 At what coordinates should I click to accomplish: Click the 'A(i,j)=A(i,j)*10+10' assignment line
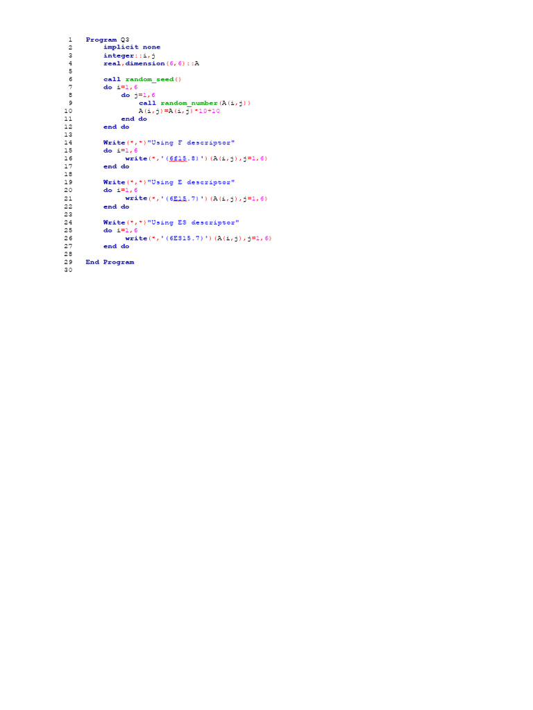[179, 111]
